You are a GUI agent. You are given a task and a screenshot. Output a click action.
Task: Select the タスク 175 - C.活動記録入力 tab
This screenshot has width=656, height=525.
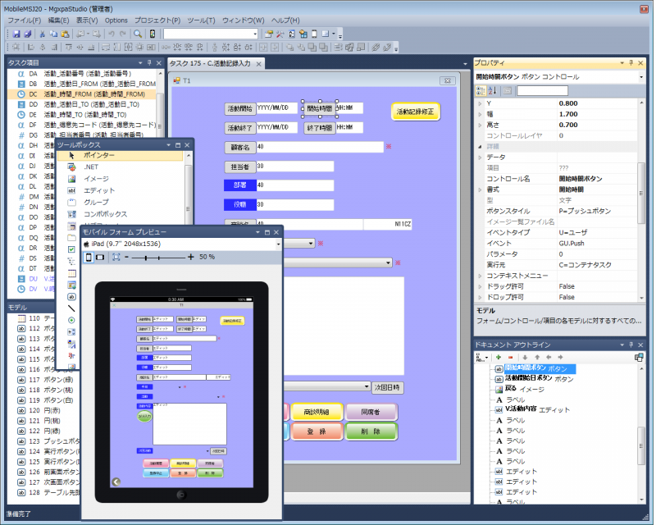tap(210, 63)
